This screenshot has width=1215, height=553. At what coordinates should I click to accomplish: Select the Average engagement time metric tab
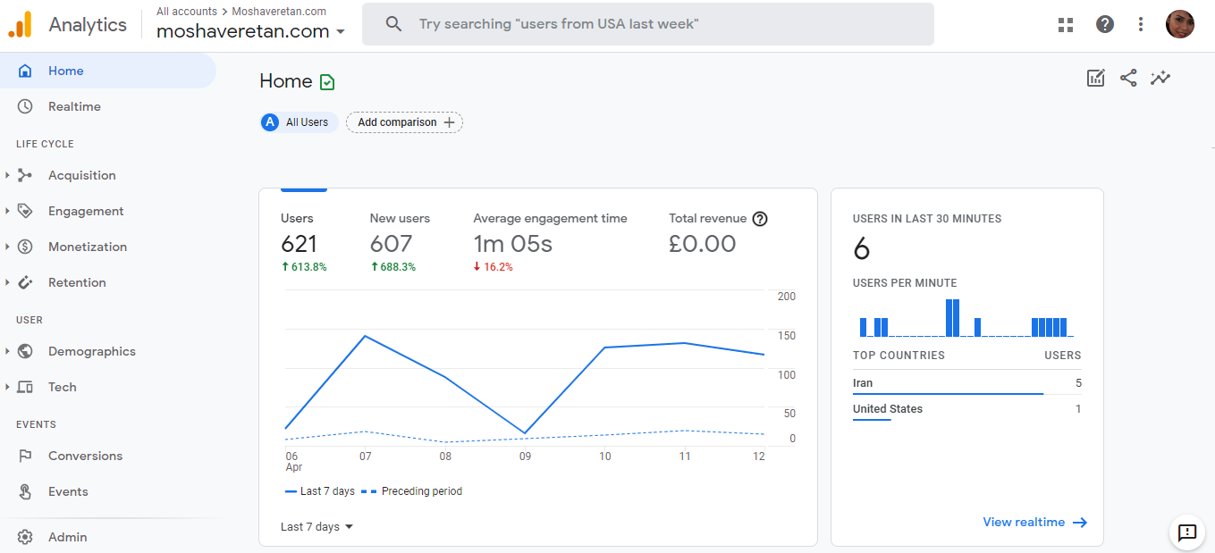(x=550, y=241)
